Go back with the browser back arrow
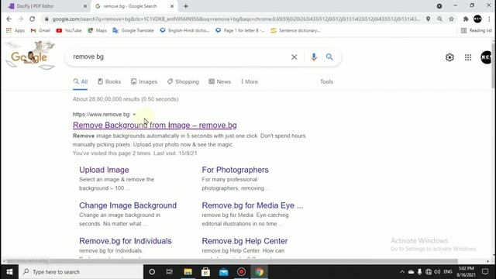The width and height of the screenshot is (496, 279). pos(9,19)
